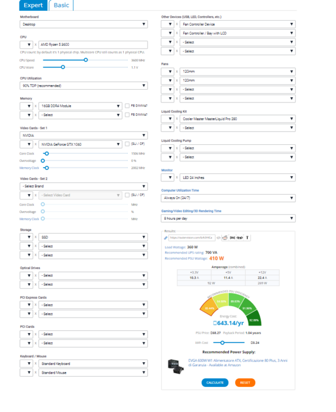Click the CALCULATE button
The image size is (336, 412).
[215, 383]
